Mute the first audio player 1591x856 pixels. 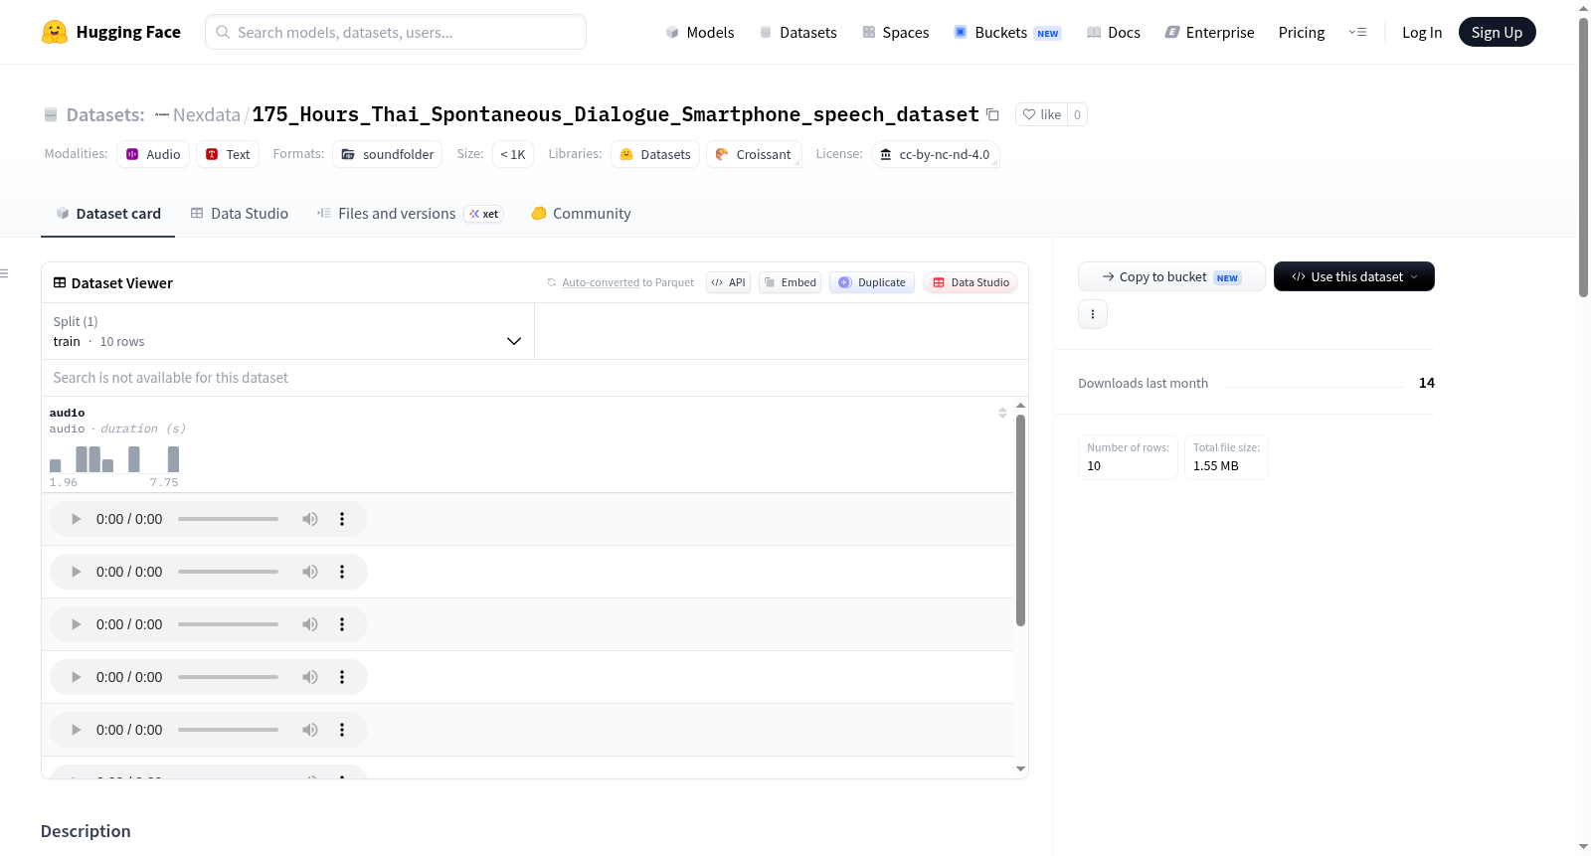310,519
